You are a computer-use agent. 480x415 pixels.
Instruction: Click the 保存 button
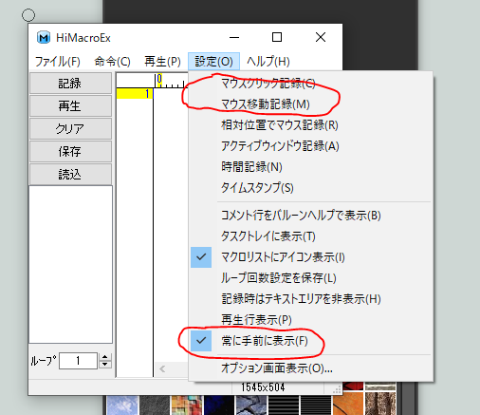click(70, 152)
